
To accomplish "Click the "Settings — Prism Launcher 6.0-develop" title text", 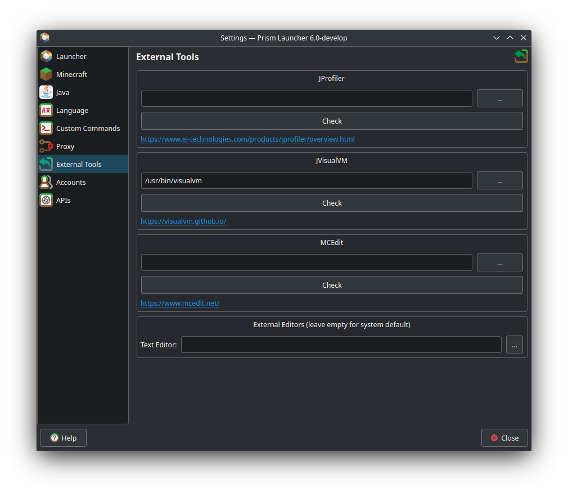I will tap(283, 38).
